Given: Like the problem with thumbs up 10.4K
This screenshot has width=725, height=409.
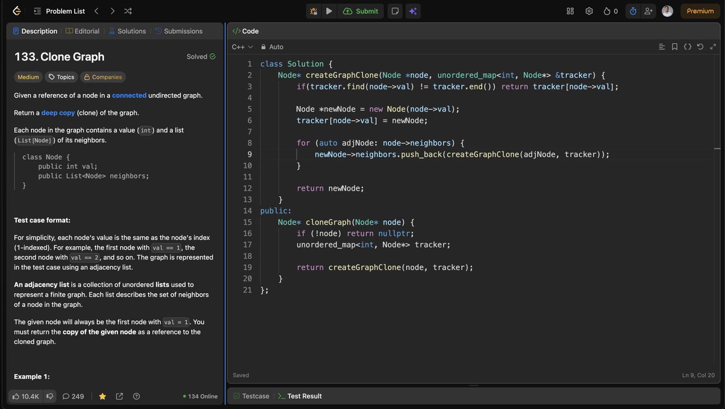Looking at the screenshot, I should (25, 396).
